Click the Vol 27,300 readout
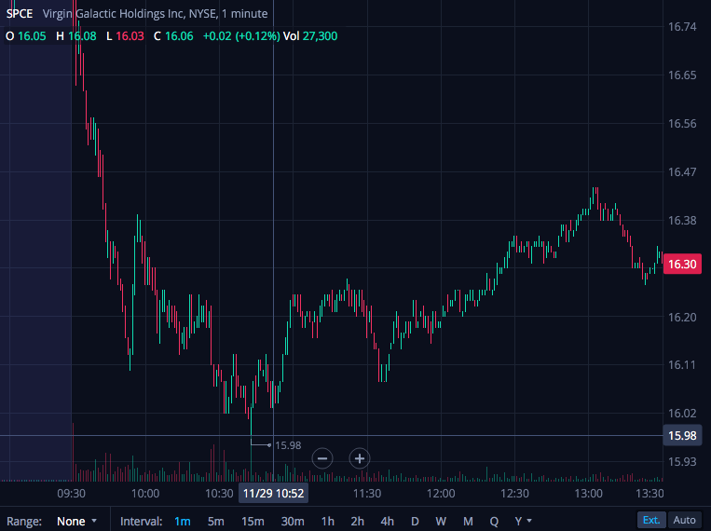This screenshot has width=711, height=531. [x=310, y=35]
